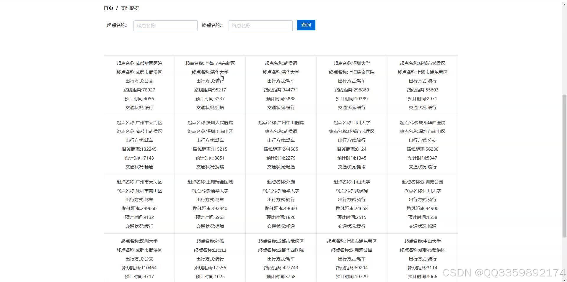Select text 预计时间:3337
The height and width of the screenshot is (282, 567).
pos(210,99)
